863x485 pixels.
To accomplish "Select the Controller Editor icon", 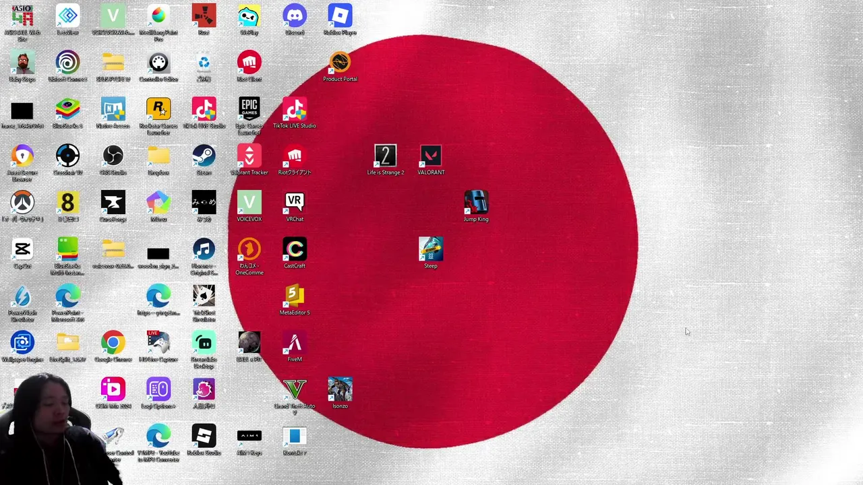I will tap(158, 63).
